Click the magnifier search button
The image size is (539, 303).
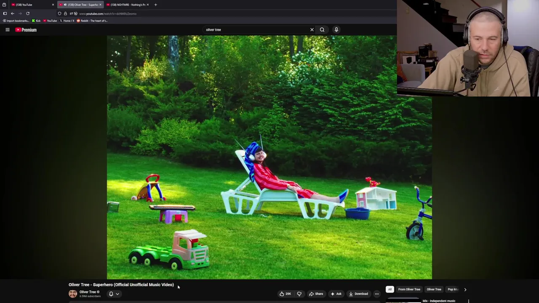(x=322, y=30)
